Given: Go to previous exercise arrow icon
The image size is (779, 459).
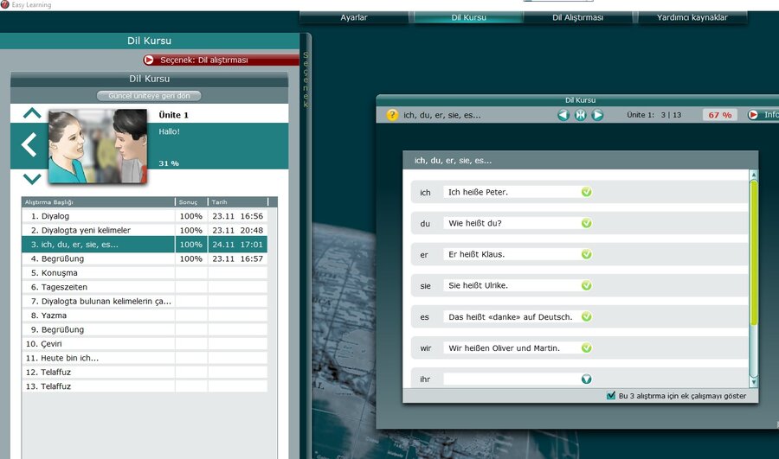Looking at the screenshot, I should coord(563,115).
